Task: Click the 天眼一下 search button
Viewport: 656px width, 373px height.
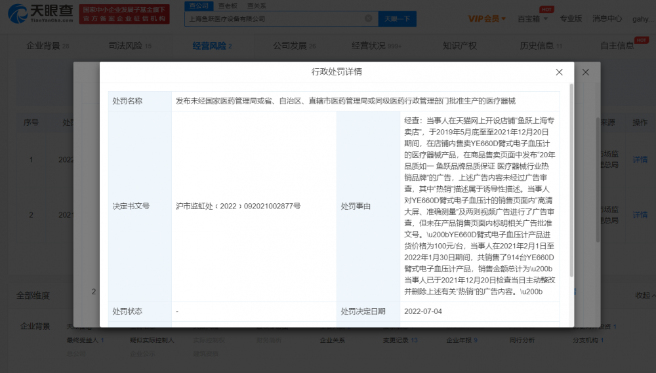Action: [x=397, y=19]
